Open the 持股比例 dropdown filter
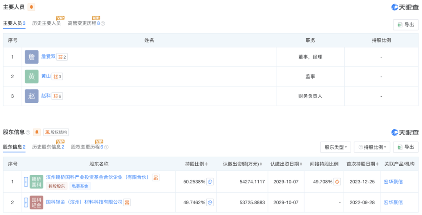Image resolution: width=422 pixels, height=215 pixels. (372, 147)
